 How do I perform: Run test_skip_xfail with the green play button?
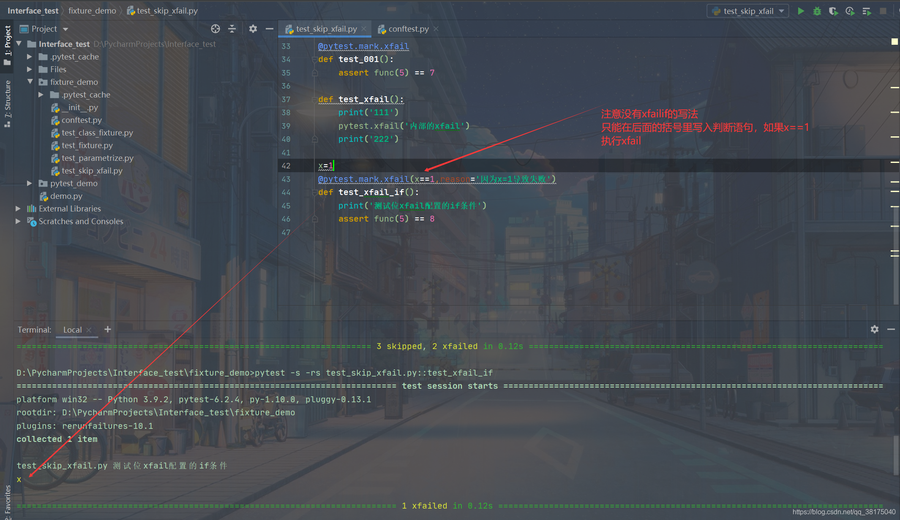(801, 11)
